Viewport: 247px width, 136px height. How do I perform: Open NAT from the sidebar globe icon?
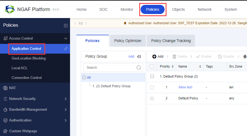5,88
